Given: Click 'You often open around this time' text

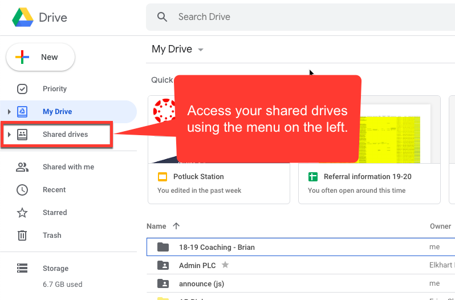Looking at the screenshot, I should pyautogui.click(x=356, y=190).
